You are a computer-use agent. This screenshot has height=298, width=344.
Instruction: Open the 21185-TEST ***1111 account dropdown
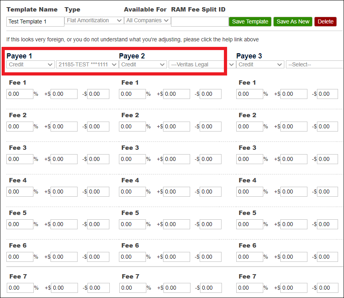coord(87,64)
